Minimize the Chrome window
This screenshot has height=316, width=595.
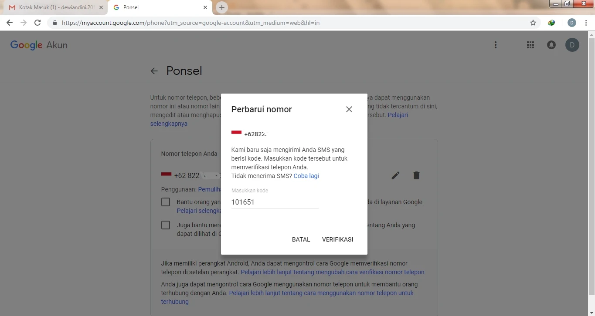coord(555,4)
